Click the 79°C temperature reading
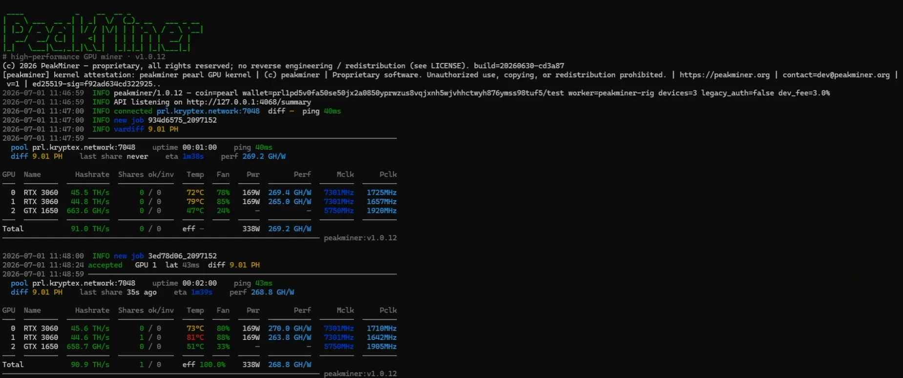Screen dimensions: 903x378 (x=195, y=202)
